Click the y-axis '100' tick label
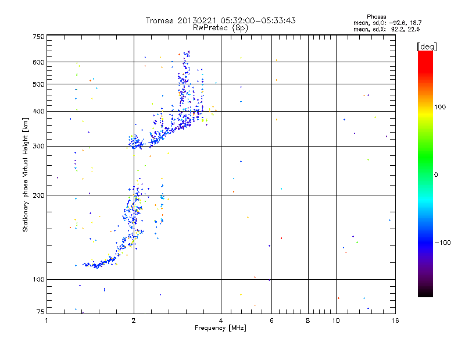 (x=38, y=280)
